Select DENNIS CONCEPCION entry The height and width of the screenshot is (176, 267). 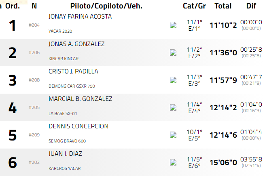pyautogui.click(x=78, y=126)
